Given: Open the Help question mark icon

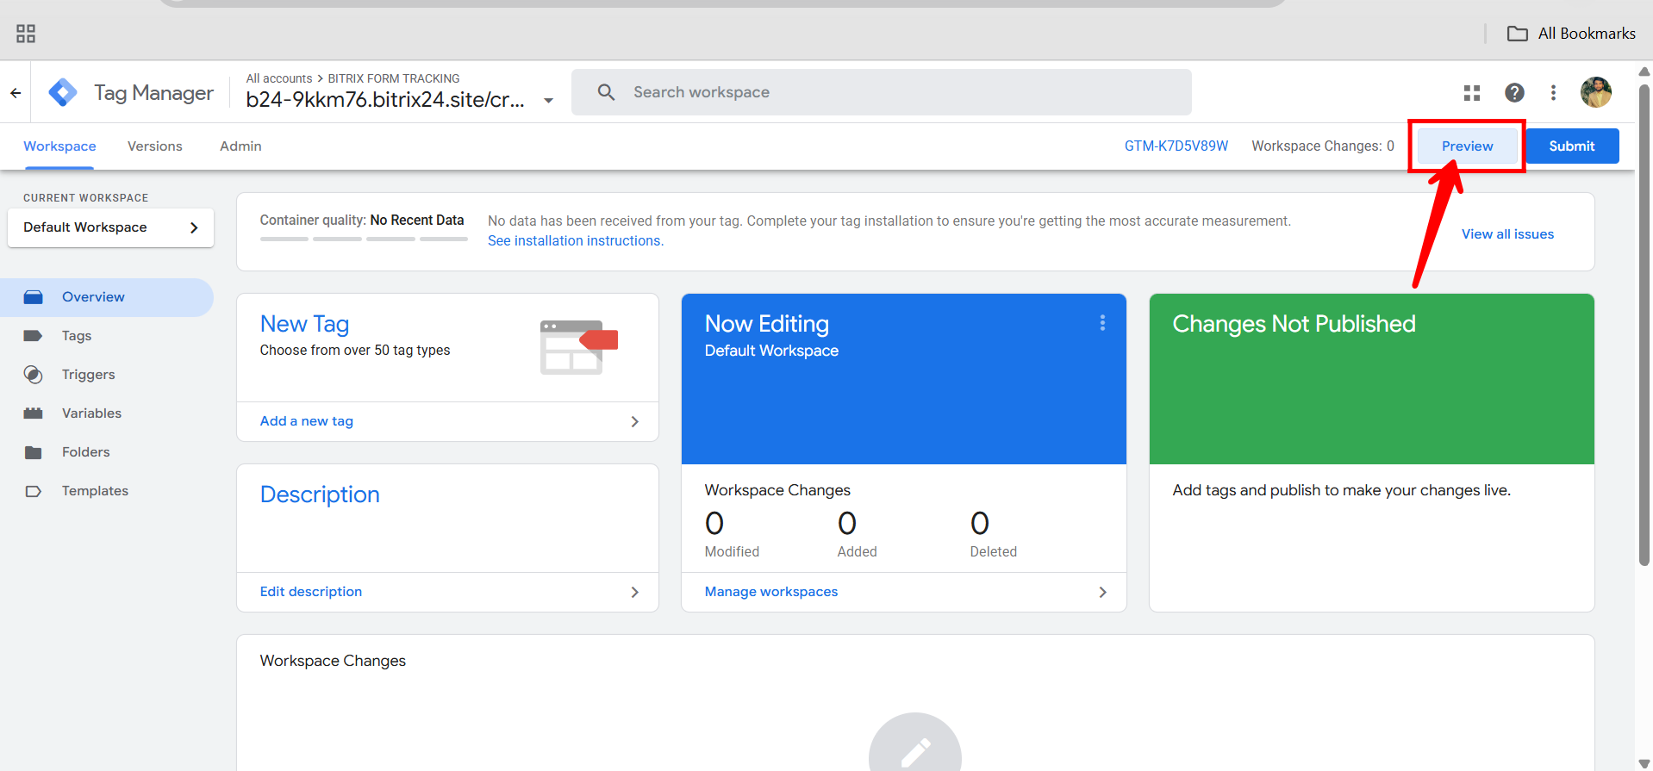Looking at the screenshot, I should 1514,92.
